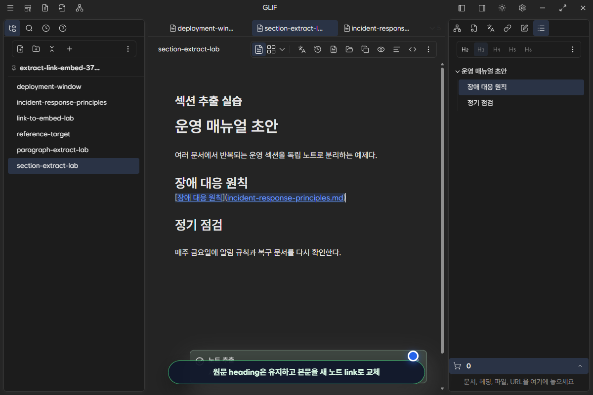Image resolution: width=593 pixels, height=395 pixels.
Task: Filter outline by H3 headings
Action: pos(481,49)
